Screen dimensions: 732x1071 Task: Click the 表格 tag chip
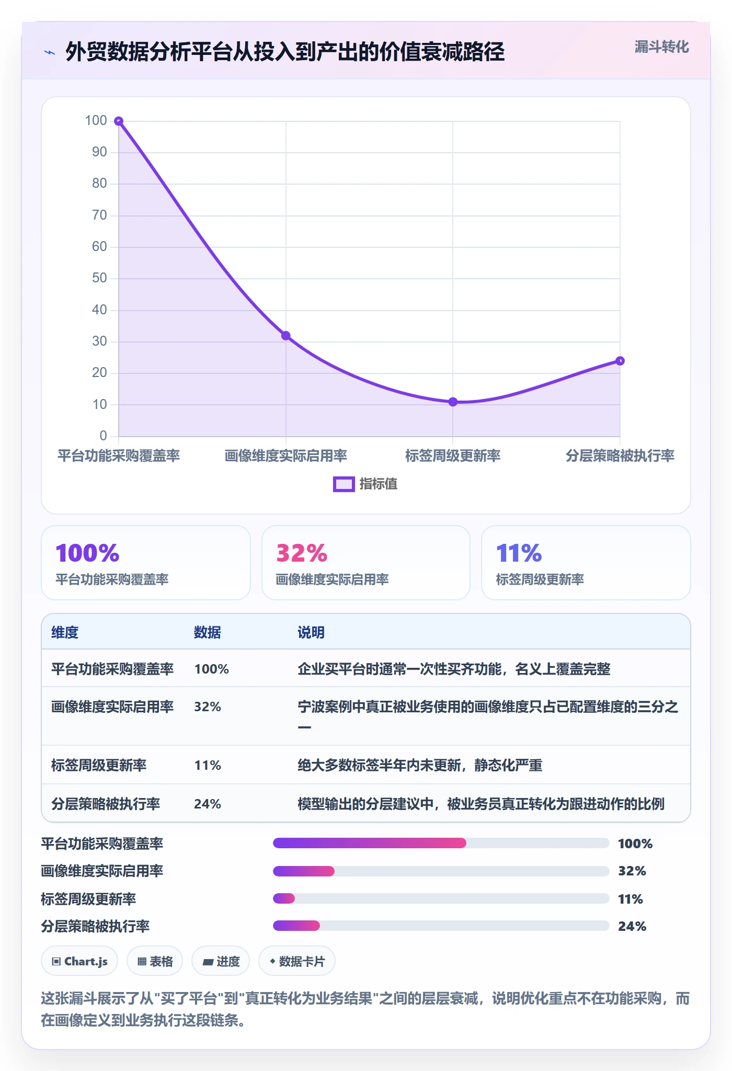[155, 961]
